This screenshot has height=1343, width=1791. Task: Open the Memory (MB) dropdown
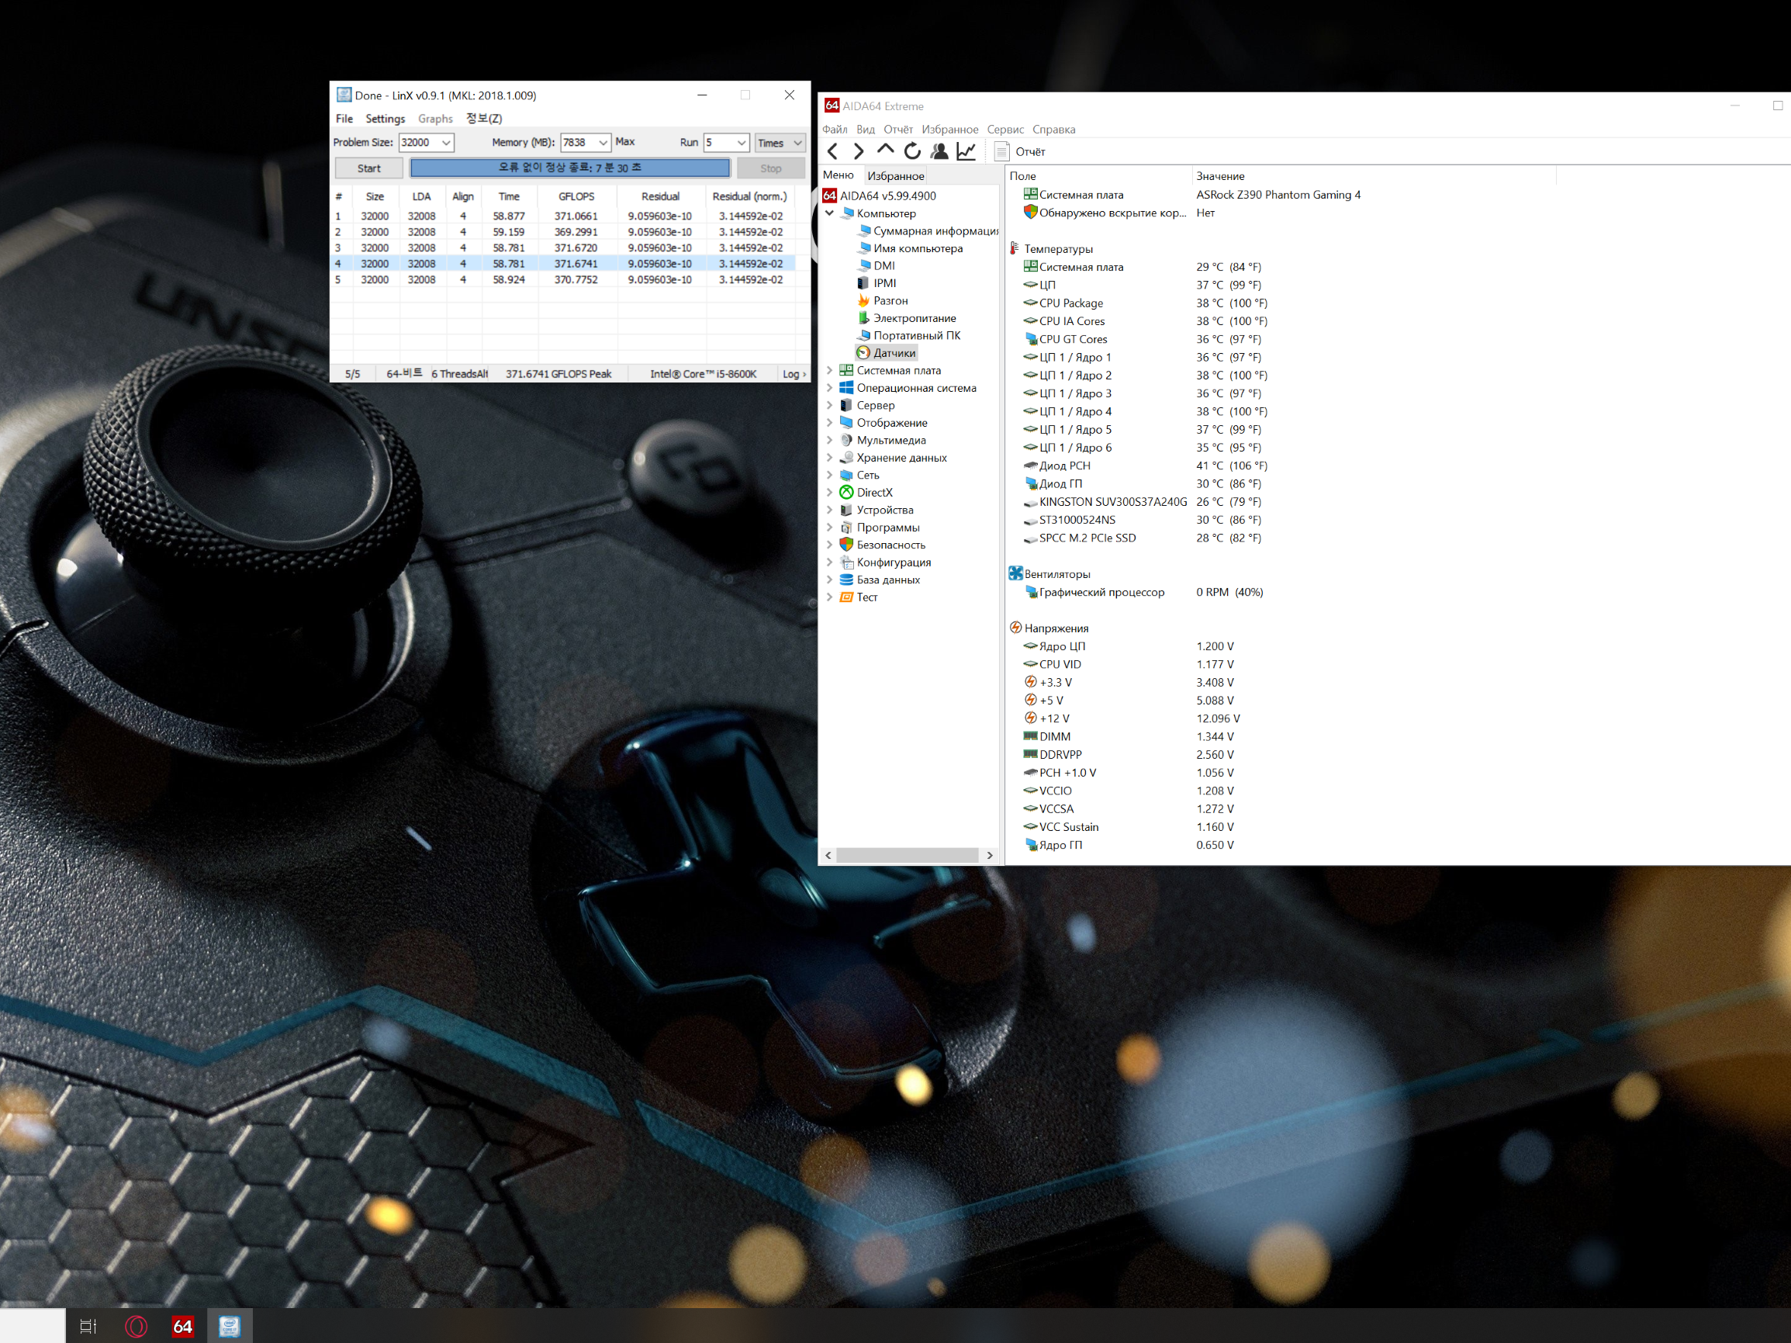[603, 143]
